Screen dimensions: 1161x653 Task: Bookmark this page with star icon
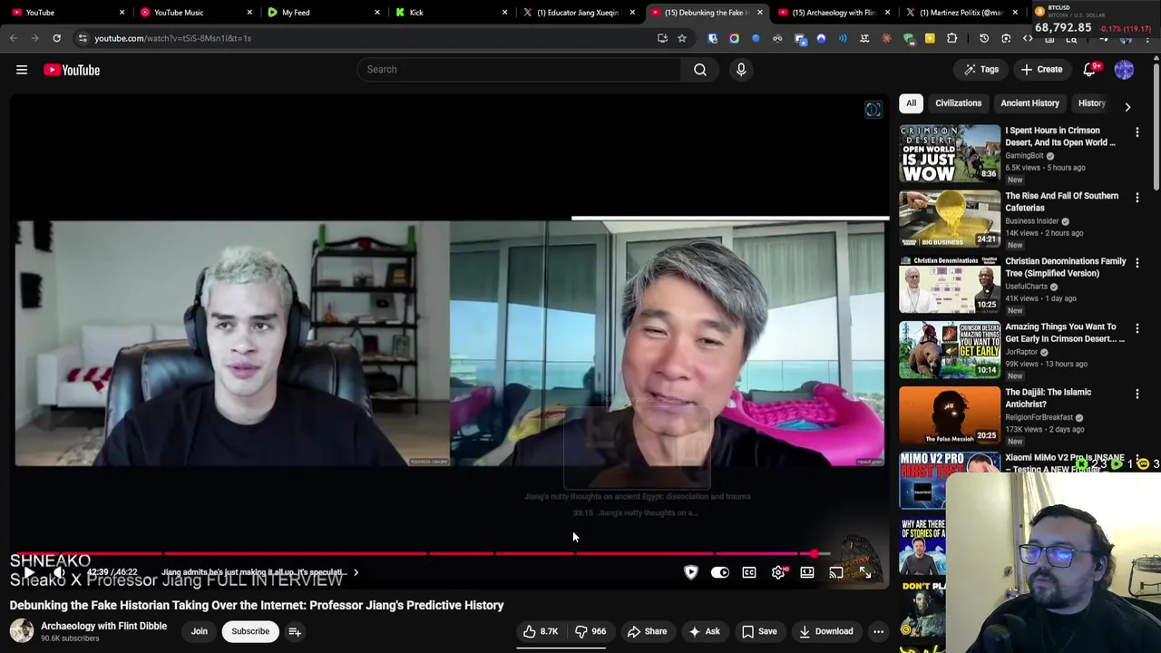[x=682, y=38]
